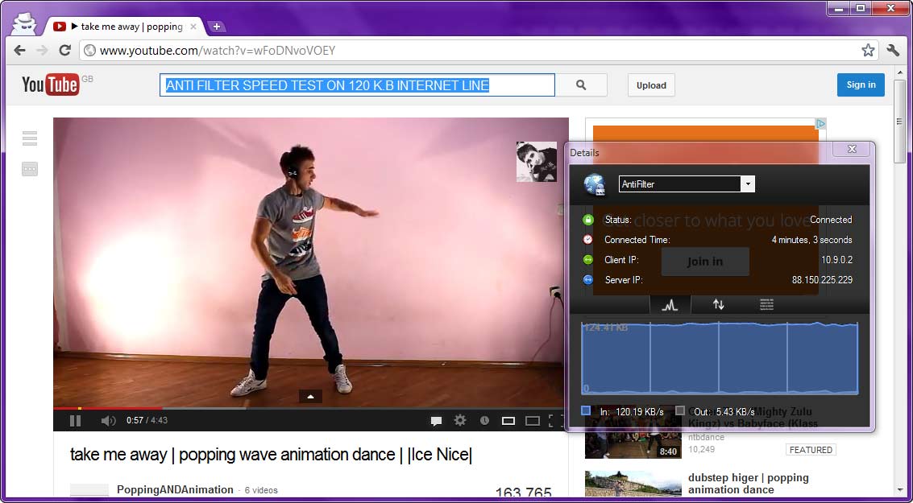Click the FEATURED badge
The height and width of the screenshot is (503, 913).
(811, 450)
